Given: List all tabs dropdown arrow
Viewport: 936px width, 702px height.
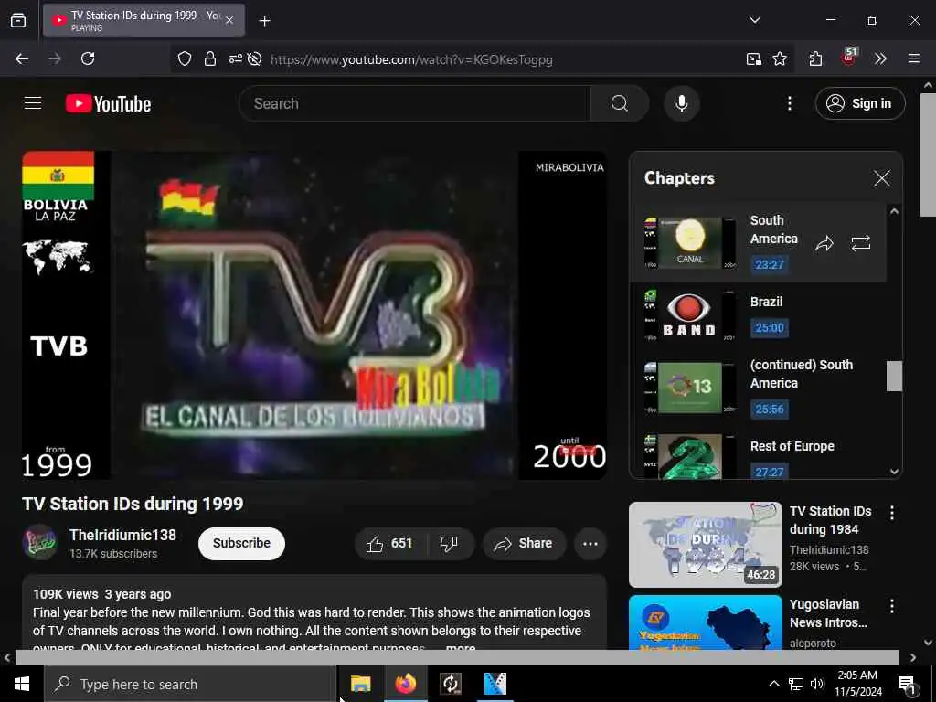Looking at the screenshot, I should [x=754, y=20].
